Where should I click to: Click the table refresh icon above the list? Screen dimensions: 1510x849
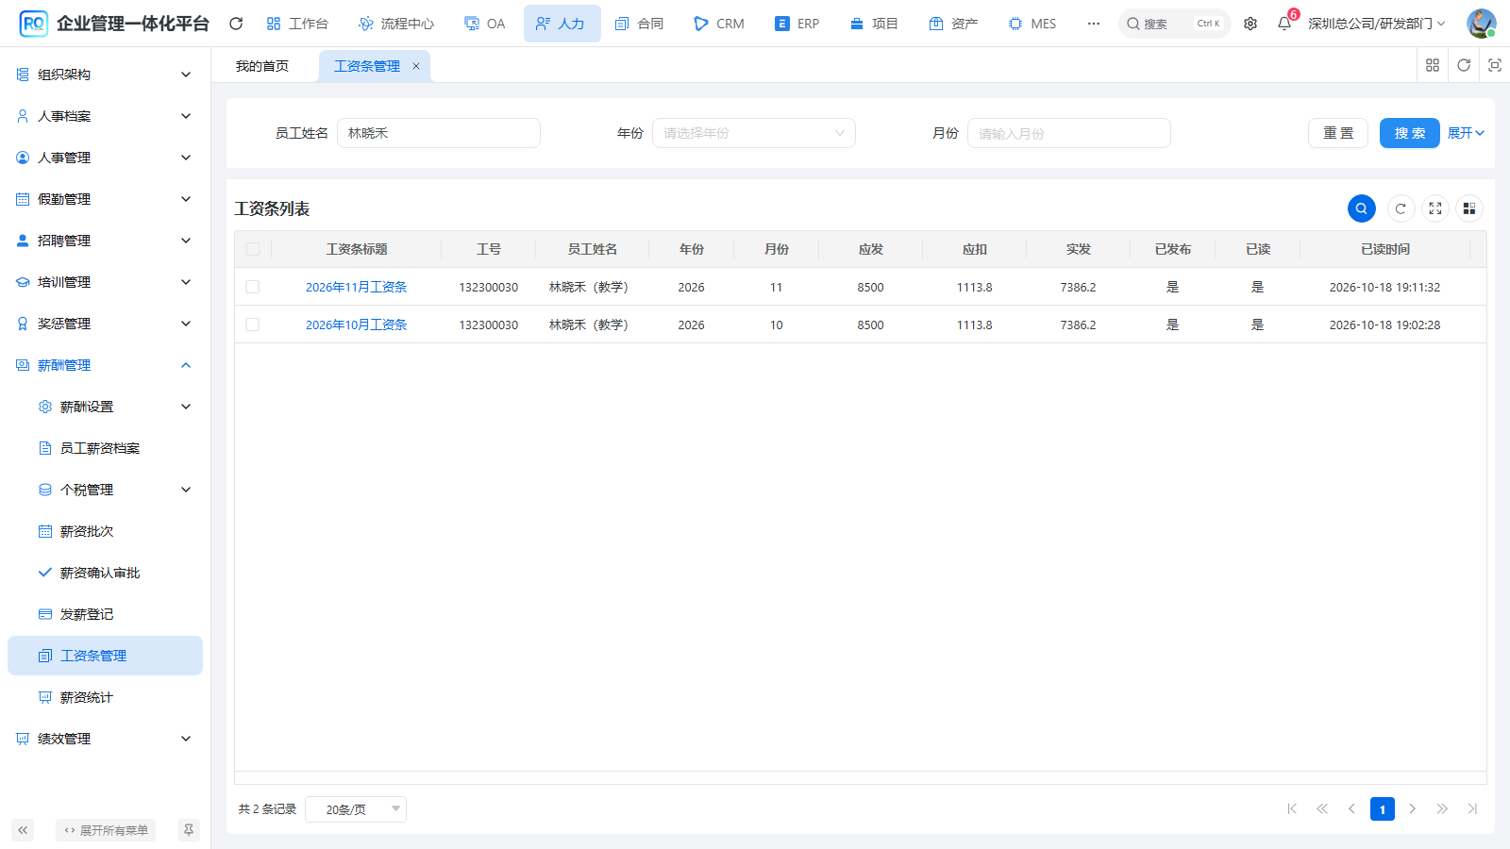pos(1401,208)
